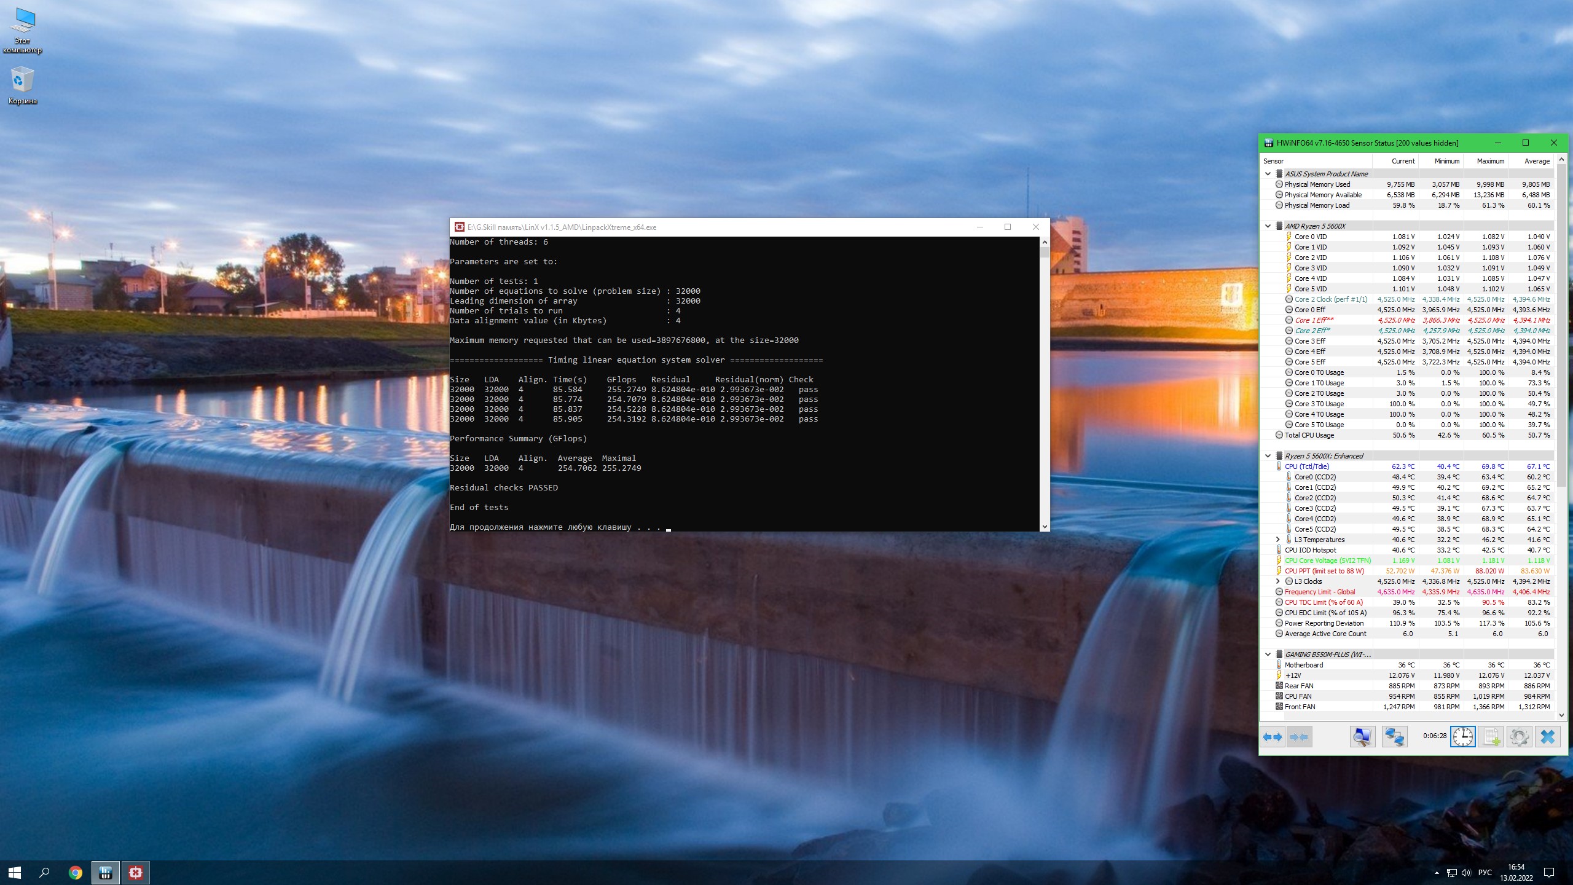The height and width of the screenshot is (885, 1573).
Task: Click the console window vertical scrollbar down arrow
Action: (1044, 527)
